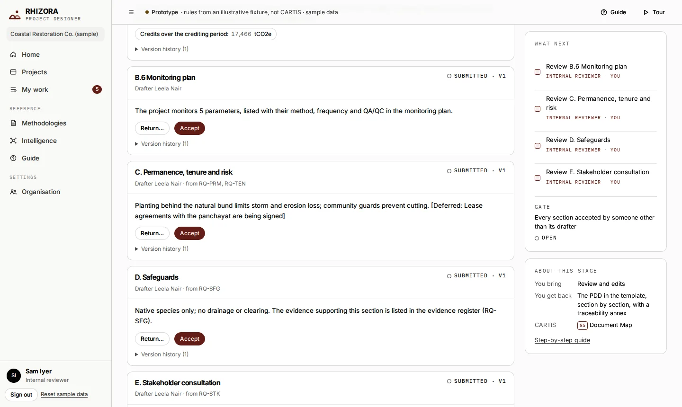Check the Review B.6 Monitoring plan checkbox
The width and height of the screenshot is (682, 407).
point(538,72)
